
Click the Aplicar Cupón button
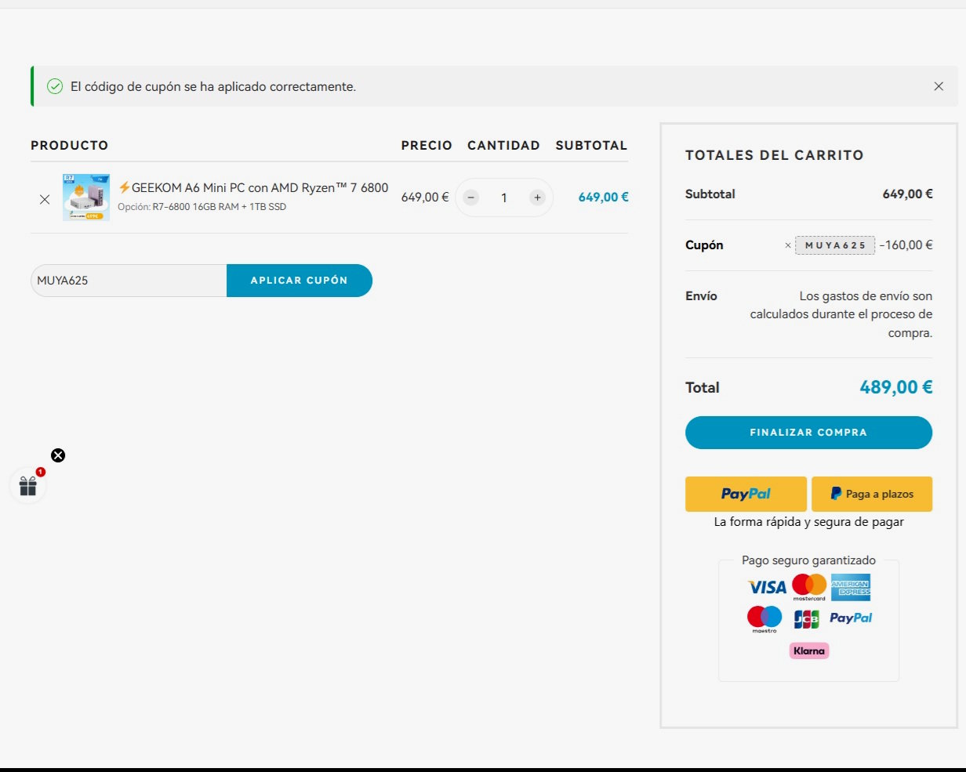click(300, 281)
